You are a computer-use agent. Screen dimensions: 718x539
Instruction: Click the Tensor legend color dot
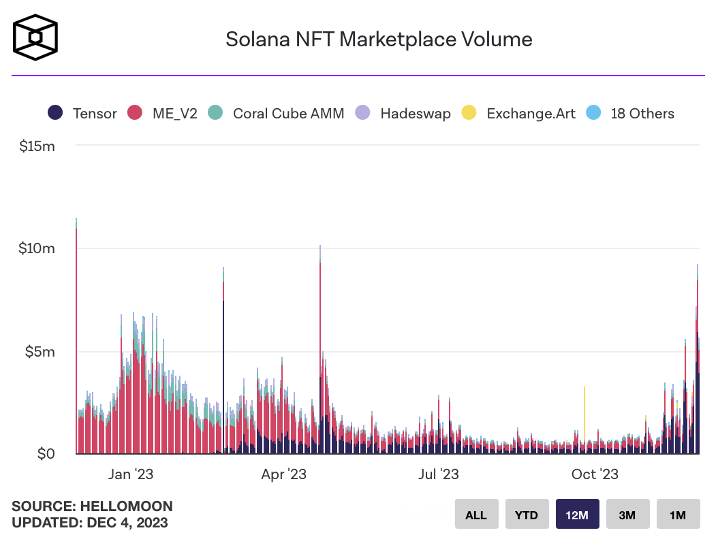click(x=55, y=112)
